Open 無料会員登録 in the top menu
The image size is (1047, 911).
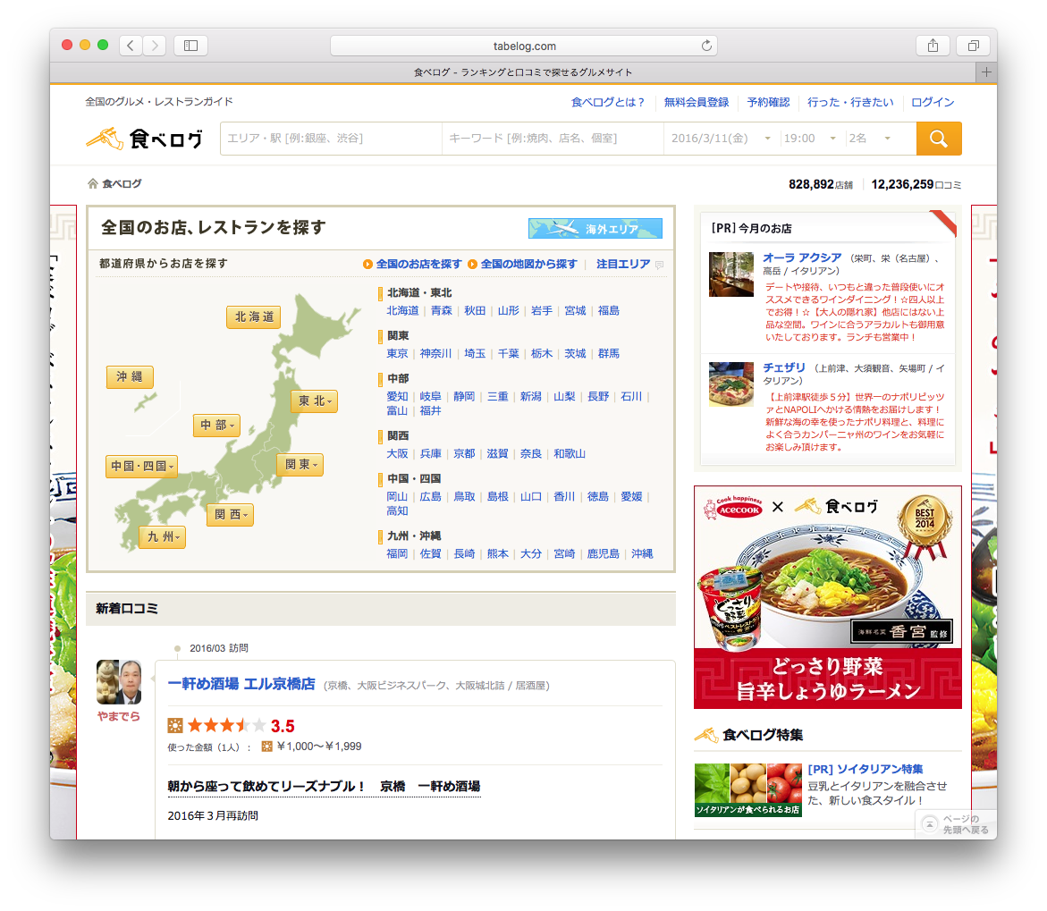[x=697, y=102]
